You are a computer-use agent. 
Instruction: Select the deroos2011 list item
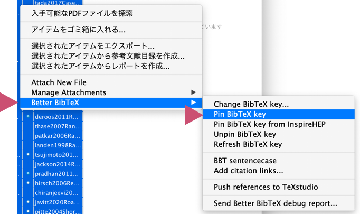click(x=56, y=116)
